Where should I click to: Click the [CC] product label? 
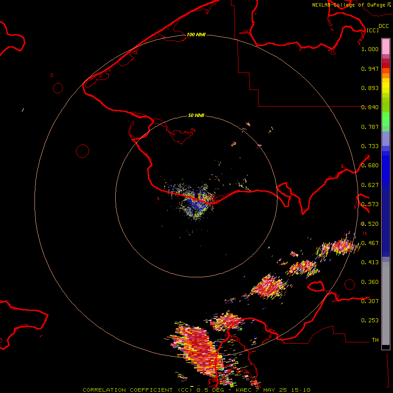click(372, 30)
